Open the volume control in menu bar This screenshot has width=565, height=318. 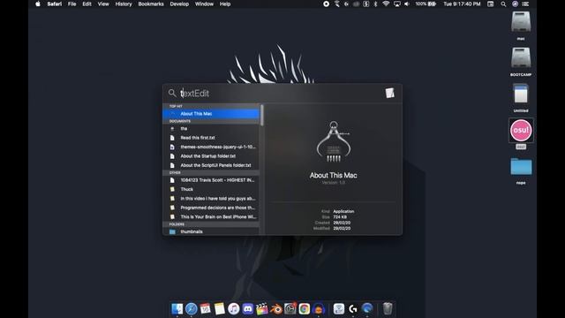pyautogui.click(x=407, y=4)
